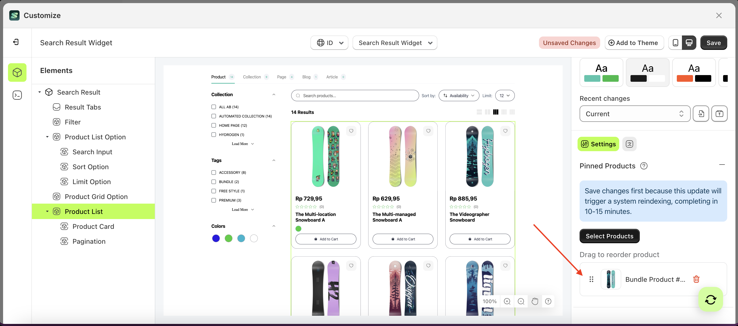The height and width of the screenshot is (326, 738).
Task: Switch preview to mobile device icon
Action: tap(676, 42)
